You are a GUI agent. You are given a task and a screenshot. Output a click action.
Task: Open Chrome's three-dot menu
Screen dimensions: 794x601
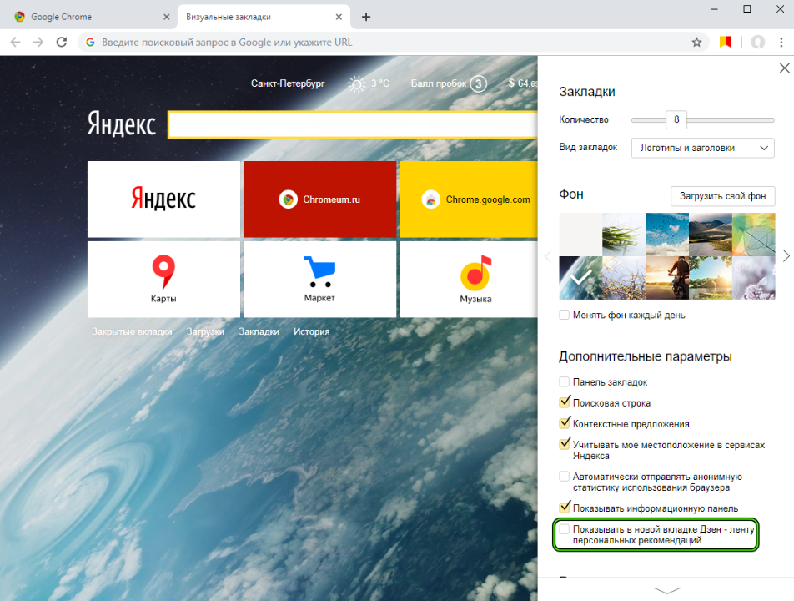tap(781, 42)
